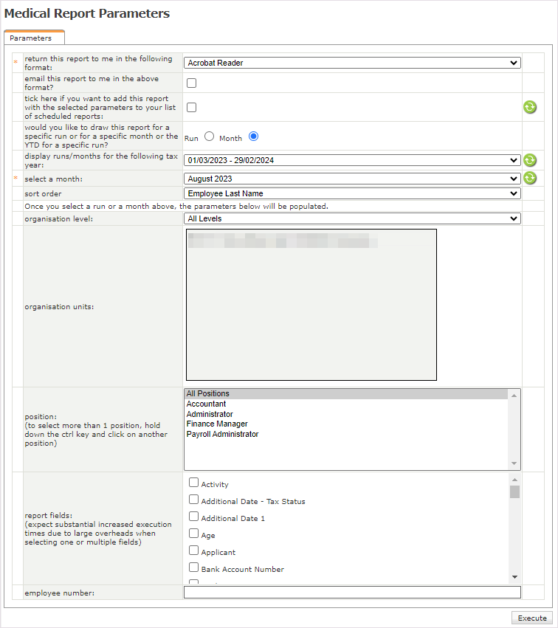Viewport: 558px width, 628px height.
Task: Open the report format dropdown showing Acrobat Reader
Action: point(352,63)
